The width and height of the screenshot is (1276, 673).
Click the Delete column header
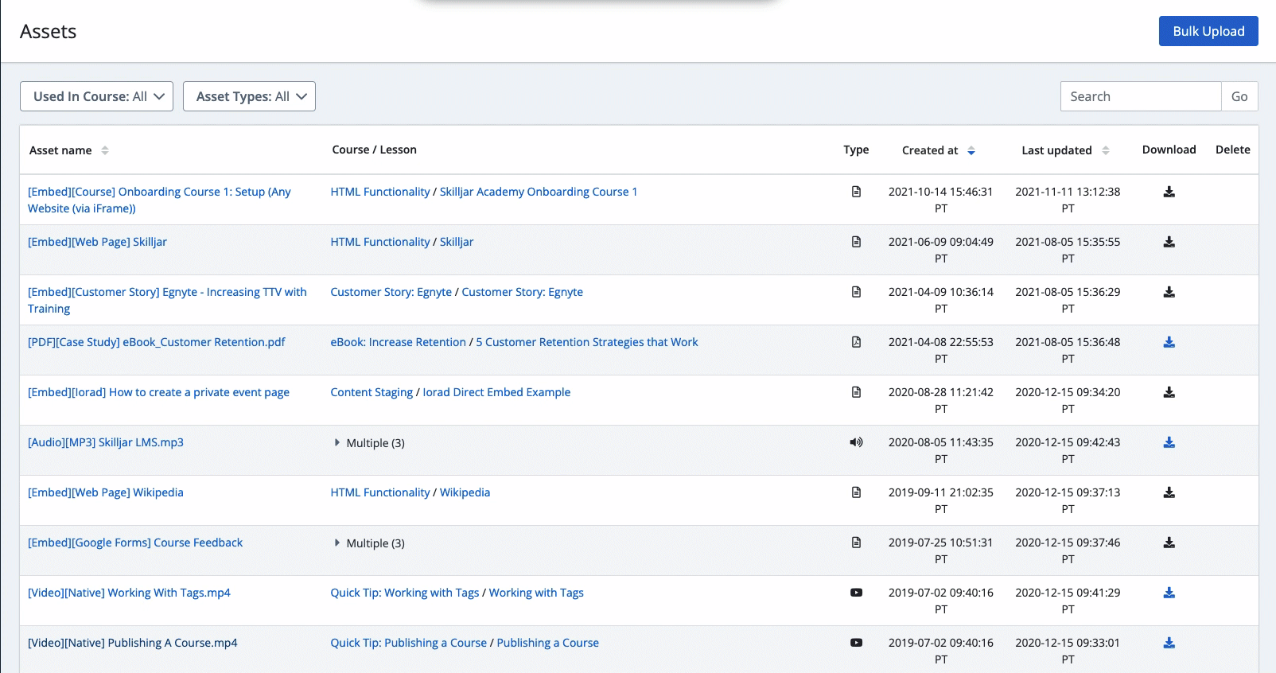(x=1232, y=150)
